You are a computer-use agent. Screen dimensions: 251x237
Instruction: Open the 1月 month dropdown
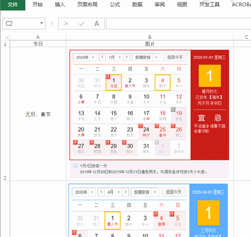tap(115, 57)
